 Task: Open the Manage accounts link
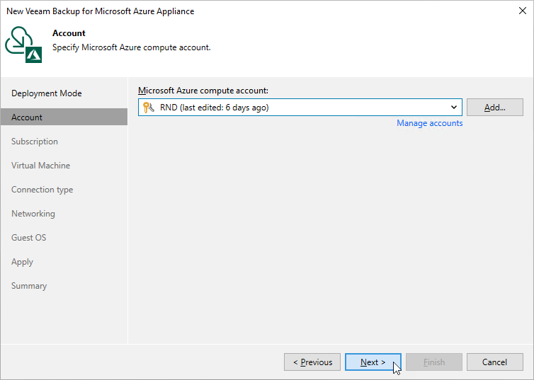[x=429, y=123]
